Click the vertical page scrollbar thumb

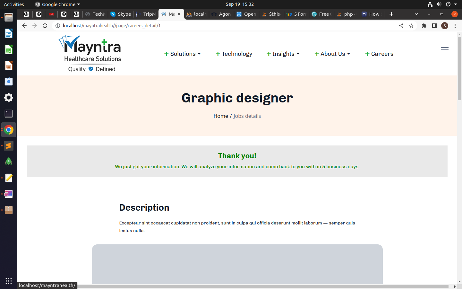pyautogui.click(x=459, y=68)
